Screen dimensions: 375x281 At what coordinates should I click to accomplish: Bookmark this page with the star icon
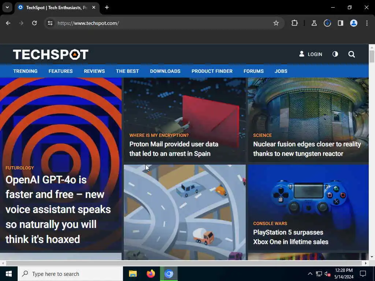pyautogui.click(x=276, y=23)
